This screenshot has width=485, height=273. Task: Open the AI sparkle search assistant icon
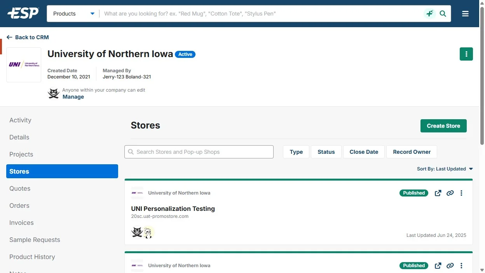(x=429, y=14)
